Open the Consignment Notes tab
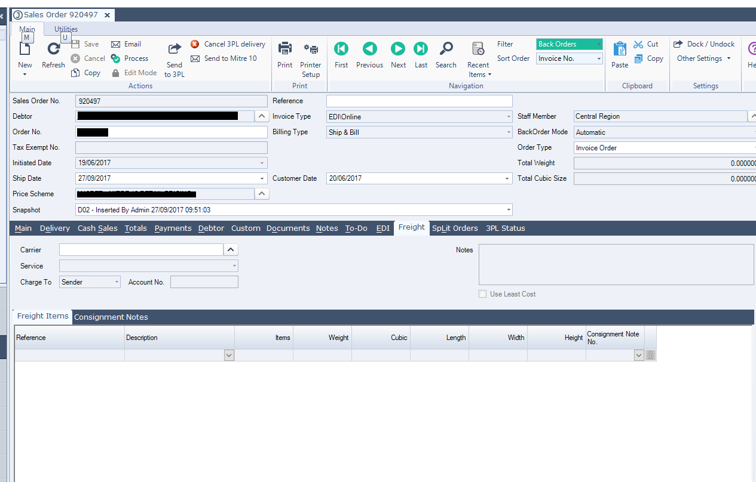Screen dimensions: 756x482 point(111,317)
